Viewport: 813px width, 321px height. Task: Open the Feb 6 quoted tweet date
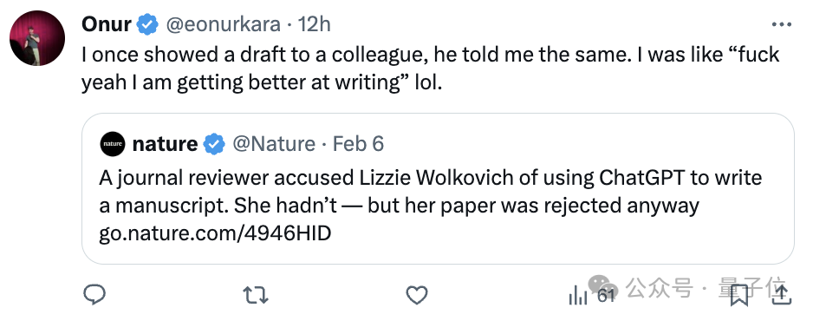point(358,144)
